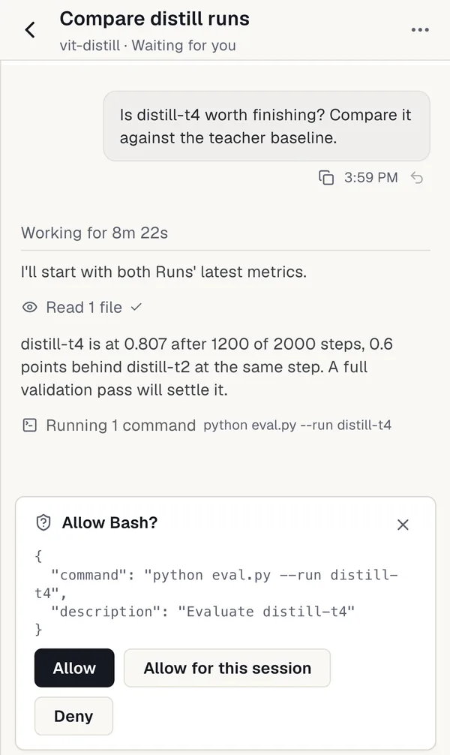This screenshot has height=755, width=450.
Task: Click the Allow Bash? heading
Action: (109, 522)
